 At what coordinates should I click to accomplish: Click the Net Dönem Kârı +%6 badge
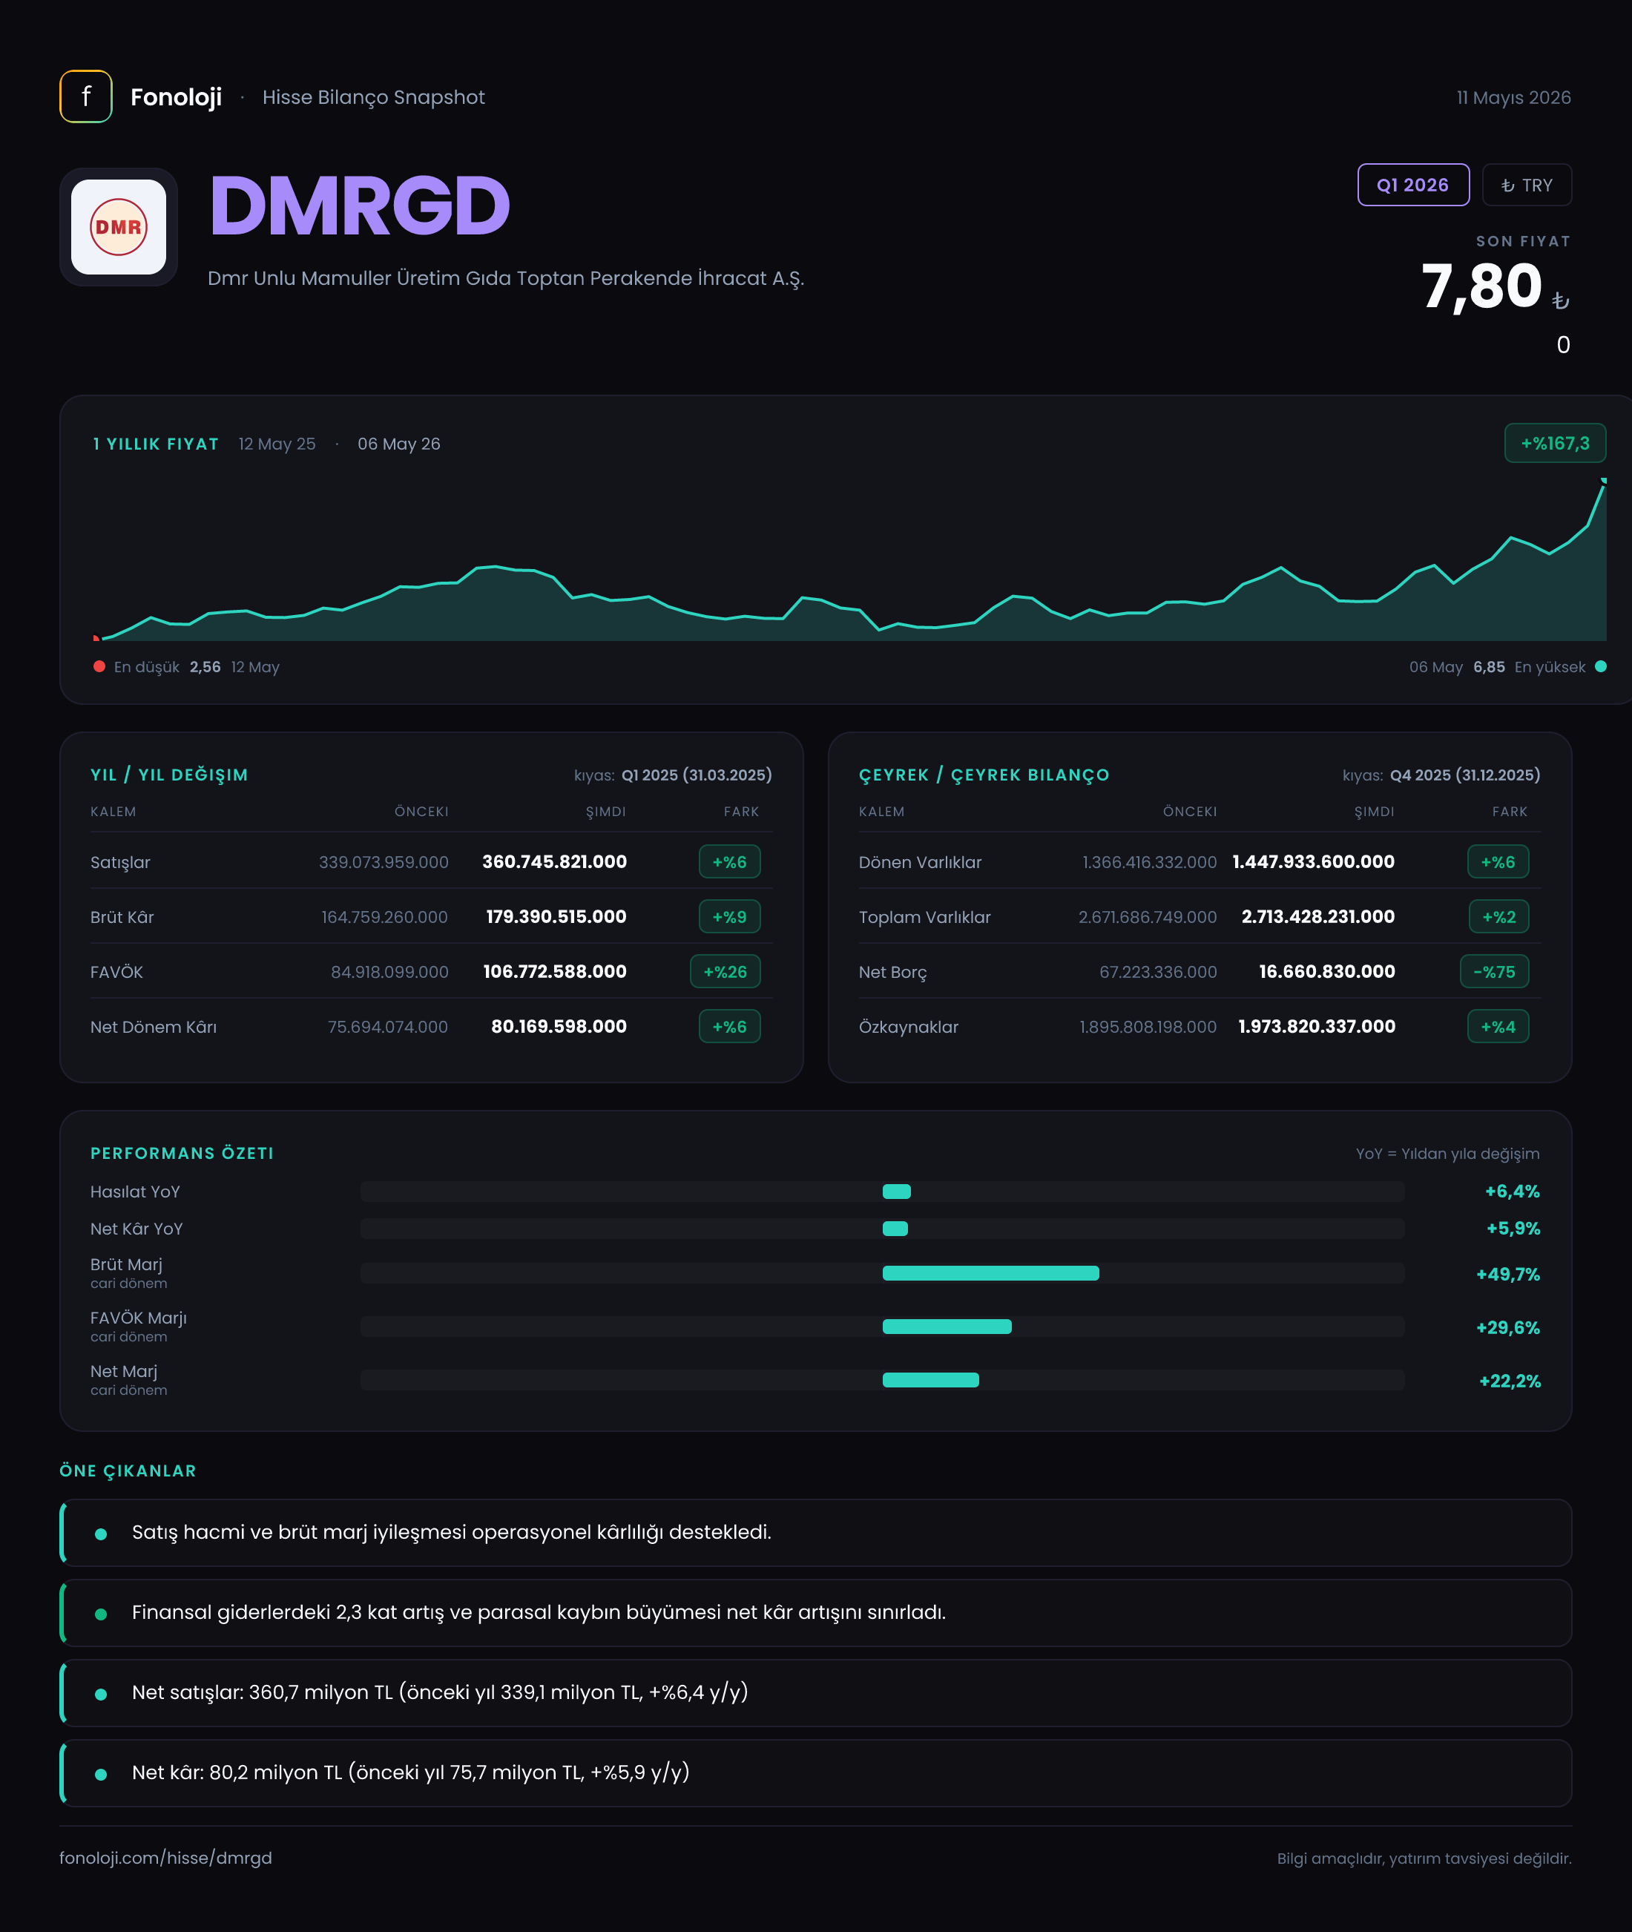[x=729, y=1026]
